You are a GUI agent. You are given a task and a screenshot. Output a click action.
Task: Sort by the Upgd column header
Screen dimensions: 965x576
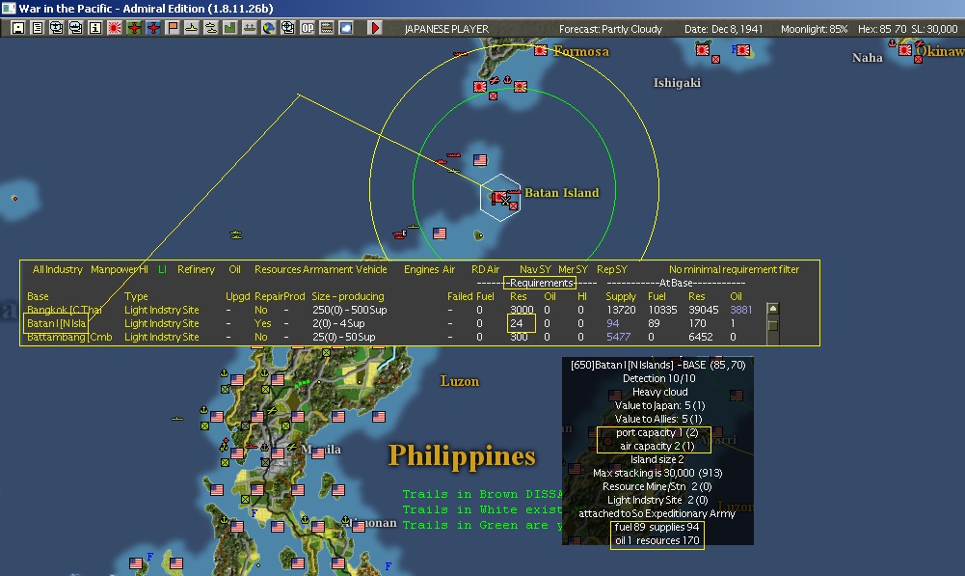[x=237, y=296]
